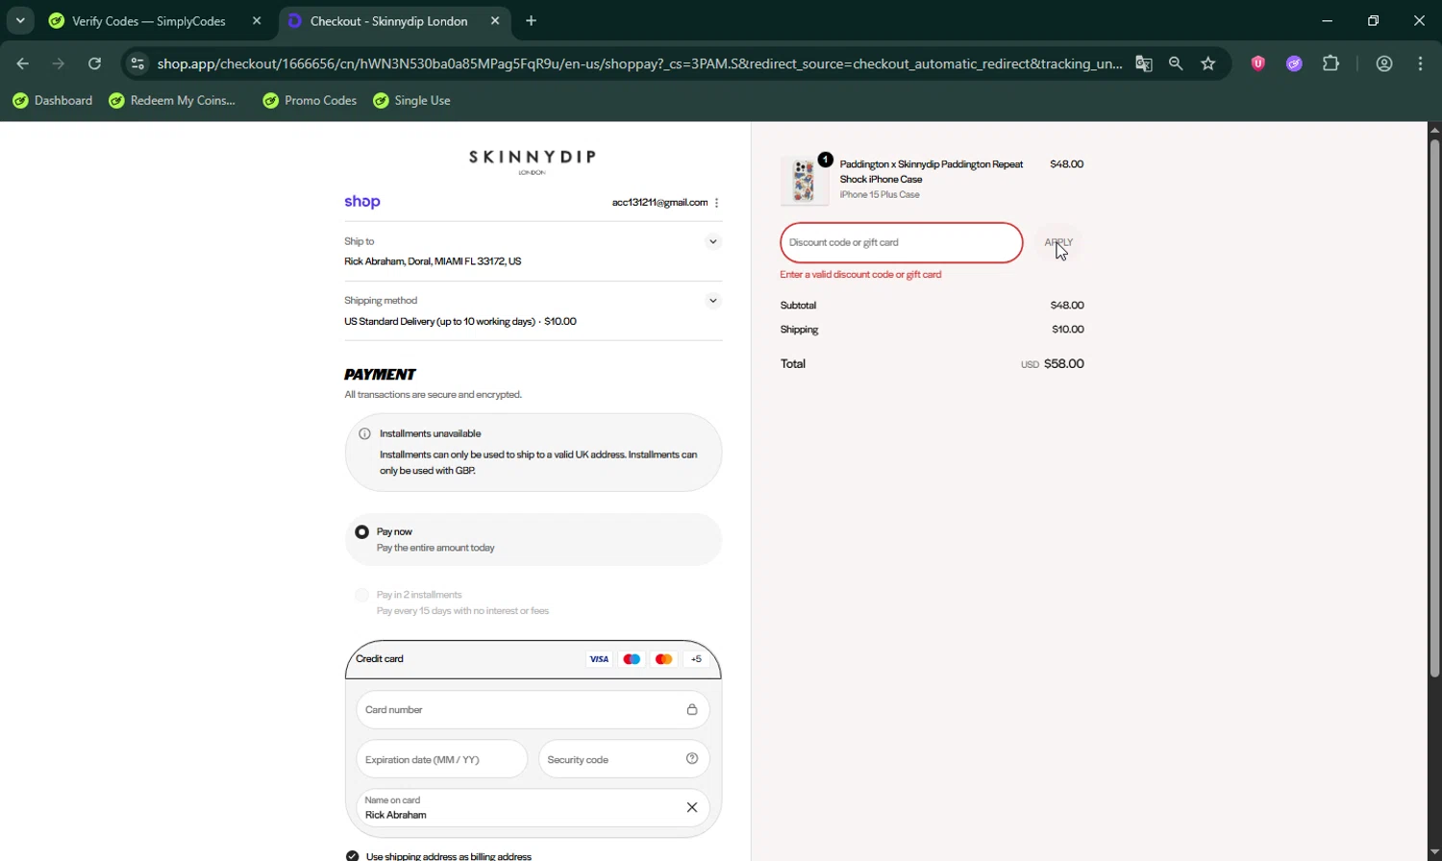Open the purple SimplyCodes extension icon
Screen dimensions: 1442x861
pos(1294,63)
